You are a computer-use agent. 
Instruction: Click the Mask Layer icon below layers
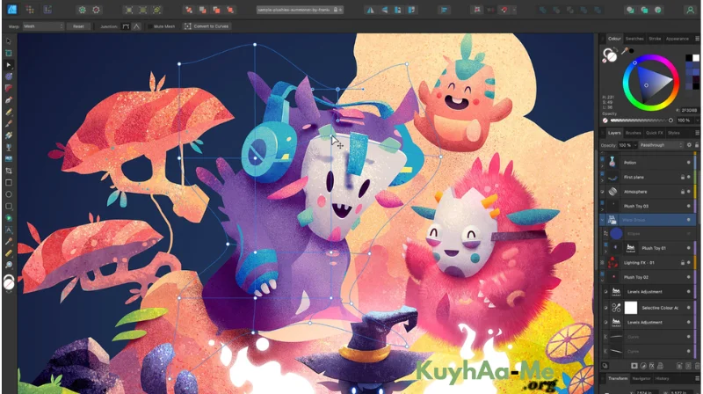634,366
